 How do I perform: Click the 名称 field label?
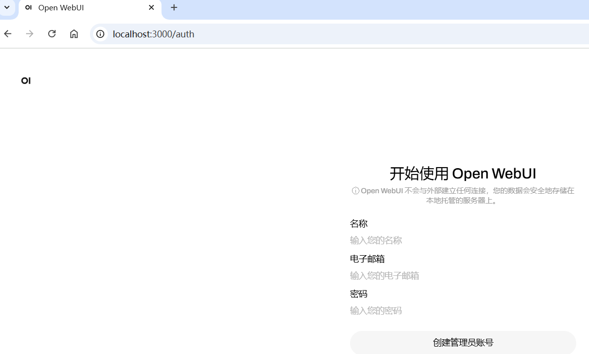[x=359, y=224]
